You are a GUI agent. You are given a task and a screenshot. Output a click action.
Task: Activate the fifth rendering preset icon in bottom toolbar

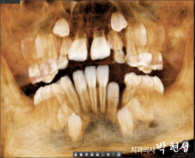(97, 154)
